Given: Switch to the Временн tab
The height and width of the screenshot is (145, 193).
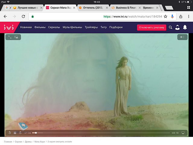Looking at the screenshot, I should point(149,8).
